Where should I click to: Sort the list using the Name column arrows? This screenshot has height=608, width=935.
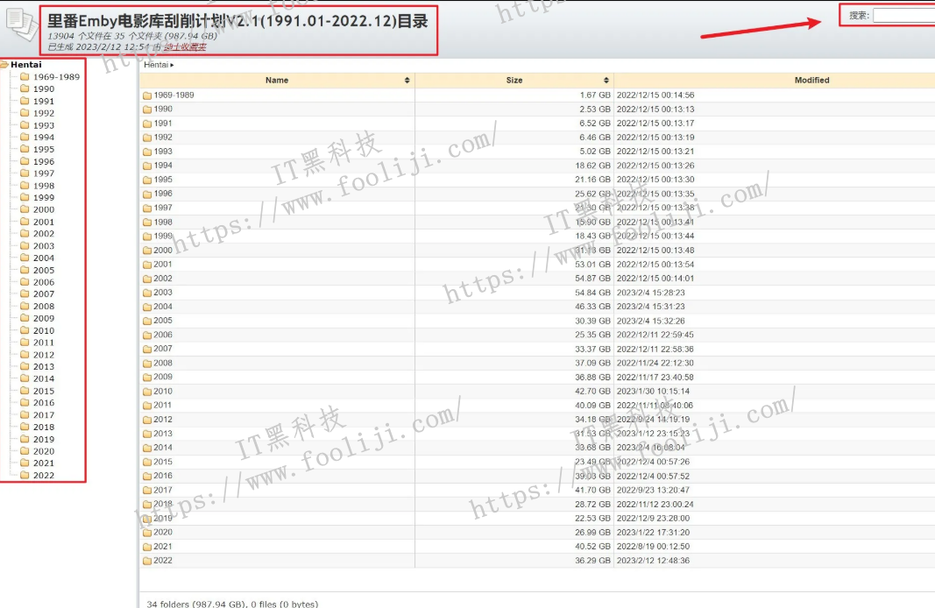click(407, 81)
